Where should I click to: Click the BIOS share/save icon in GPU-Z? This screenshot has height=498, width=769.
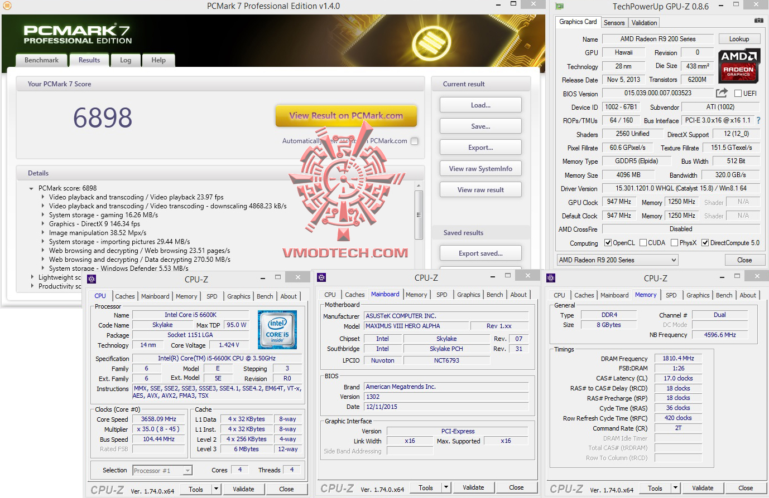(x=722, y=93)
